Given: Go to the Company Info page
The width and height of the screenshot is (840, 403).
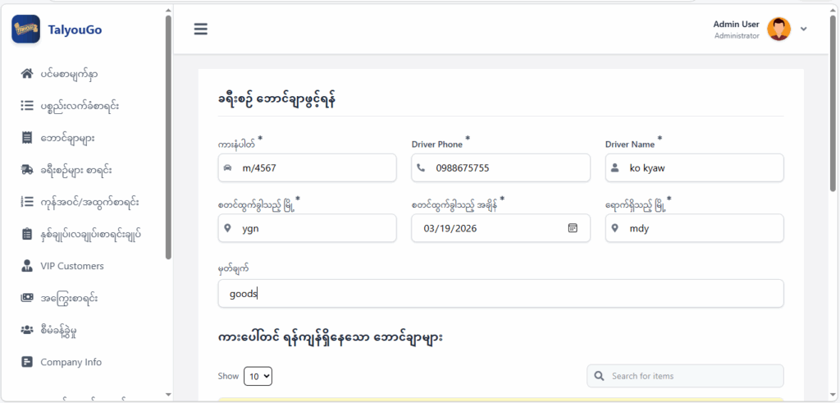Looking at the screenshot, I should [x=71, y=362].
